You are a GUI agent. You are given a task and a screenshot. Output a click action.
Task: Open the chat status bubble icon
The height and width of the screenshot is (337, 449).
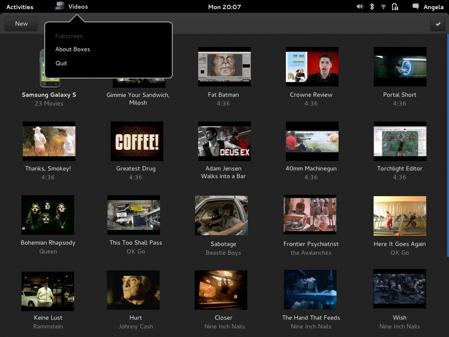[415, 7]
